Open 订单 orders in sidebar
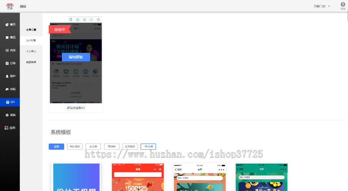 tap(10, 63)
